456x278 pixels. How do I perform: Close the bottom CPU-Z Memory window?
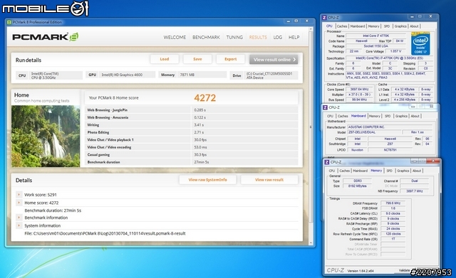point(434,161)
